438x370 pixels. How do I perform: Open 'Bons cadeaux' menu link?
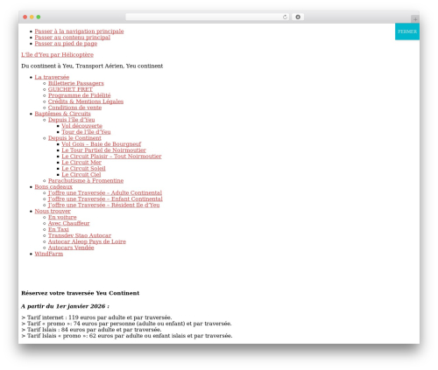click(x=53, y=187)
